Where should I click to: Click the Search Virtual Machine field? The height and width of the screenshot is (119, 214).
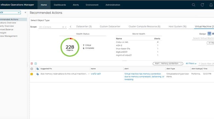203,38
